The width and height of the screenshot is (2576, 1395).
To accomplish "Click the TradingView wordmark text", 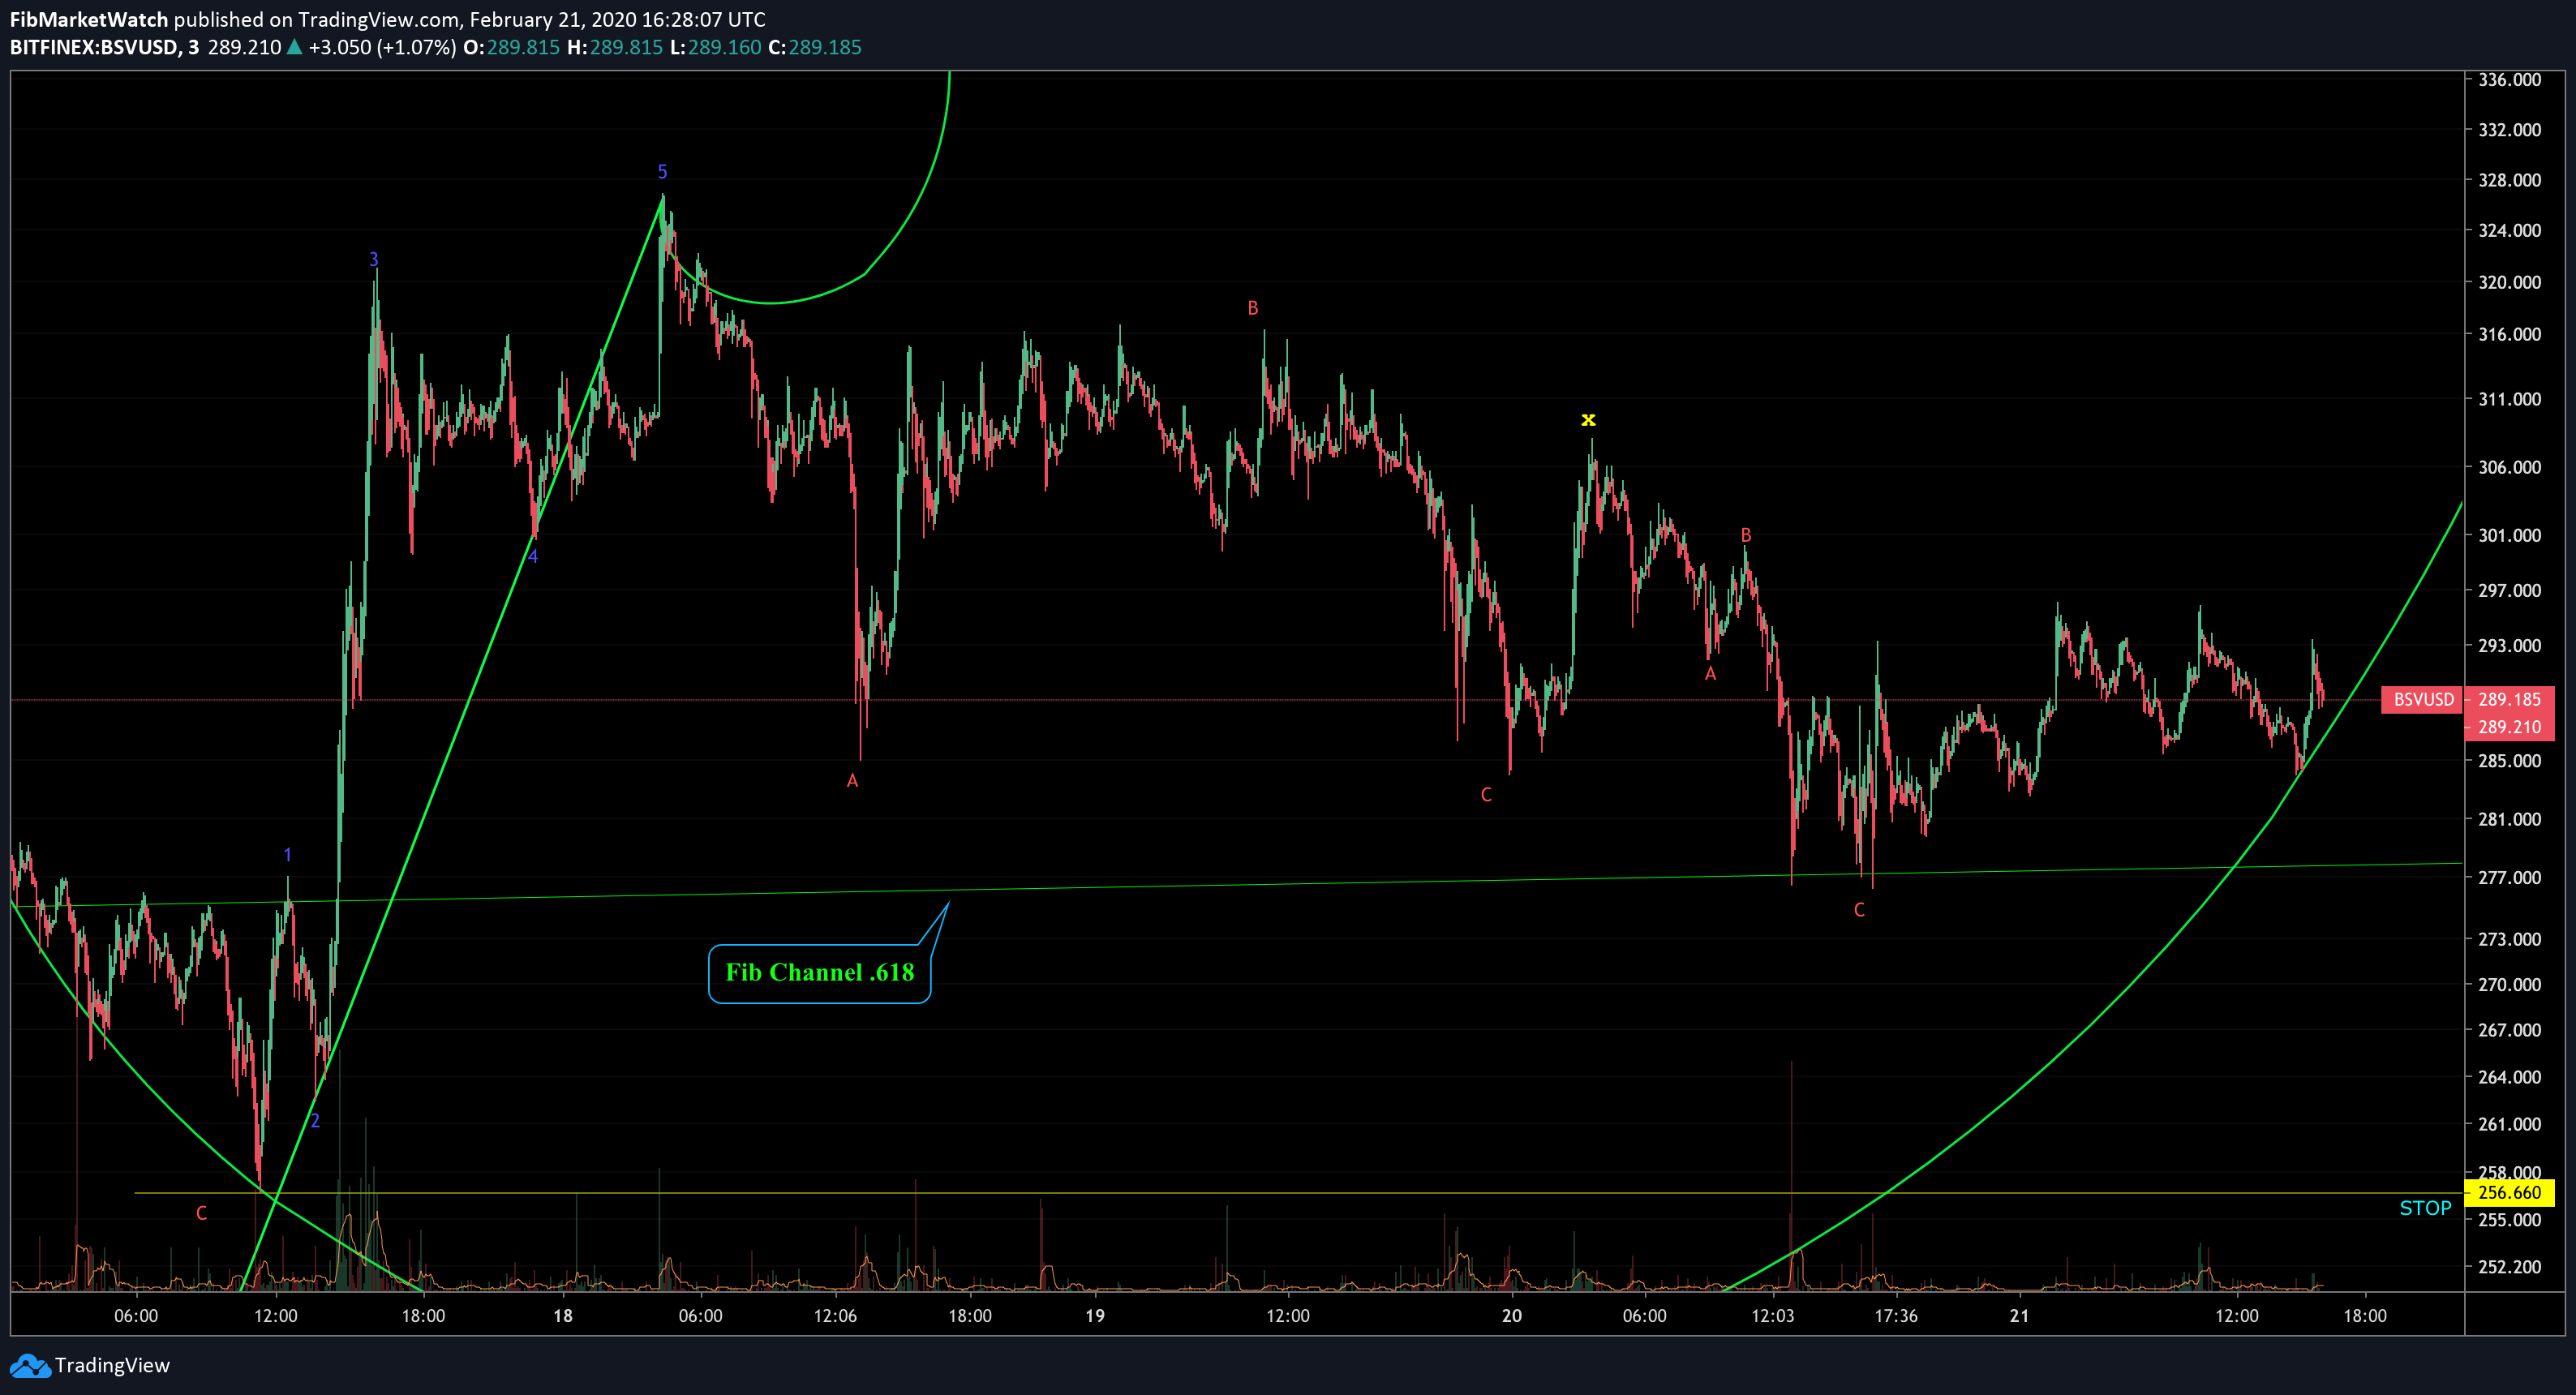I will click(x=112, y=1366).
